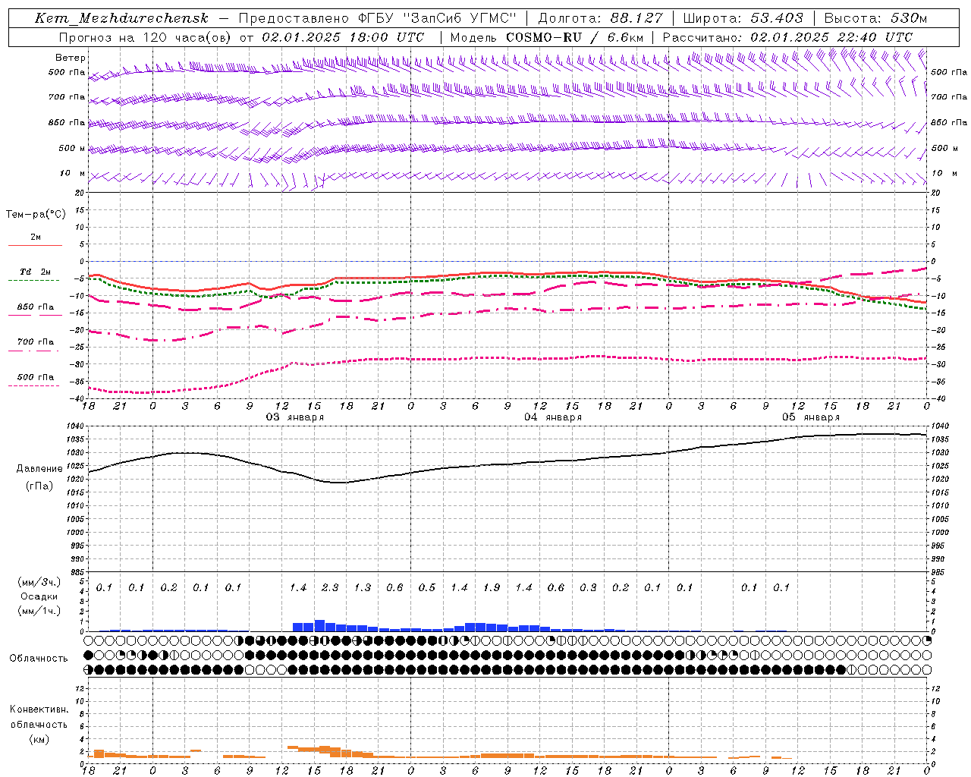Select the longitude value Долгота: 88.127
This screenshot has width=971, height=777.
point(600,18)
